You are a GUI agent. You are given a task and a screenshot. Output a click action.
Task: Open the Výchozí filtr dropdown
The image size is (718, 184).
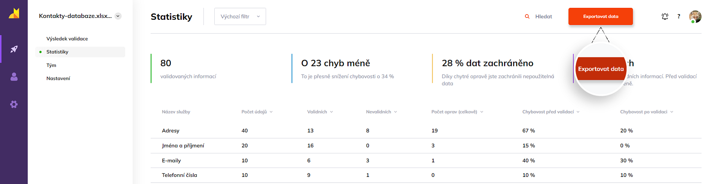tap(240, 16)
